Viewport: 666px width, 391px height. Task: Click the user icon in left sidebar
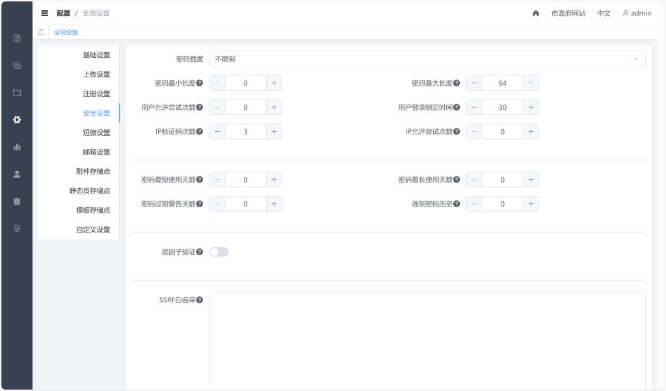click(x=17, y=174)
